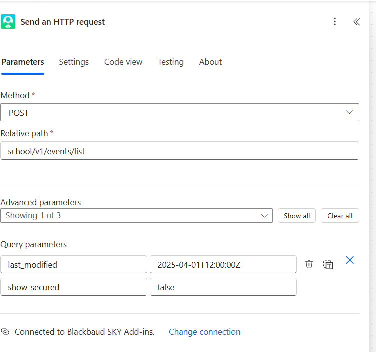Viewport: 376px width, 352px height.
Task: Click the show_secured key field
Action: point(74,287)
